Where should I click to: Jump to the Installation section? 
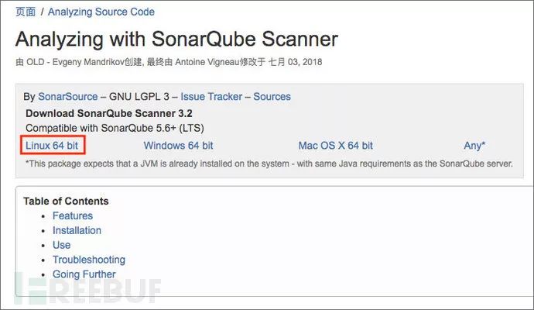point(77,230)
